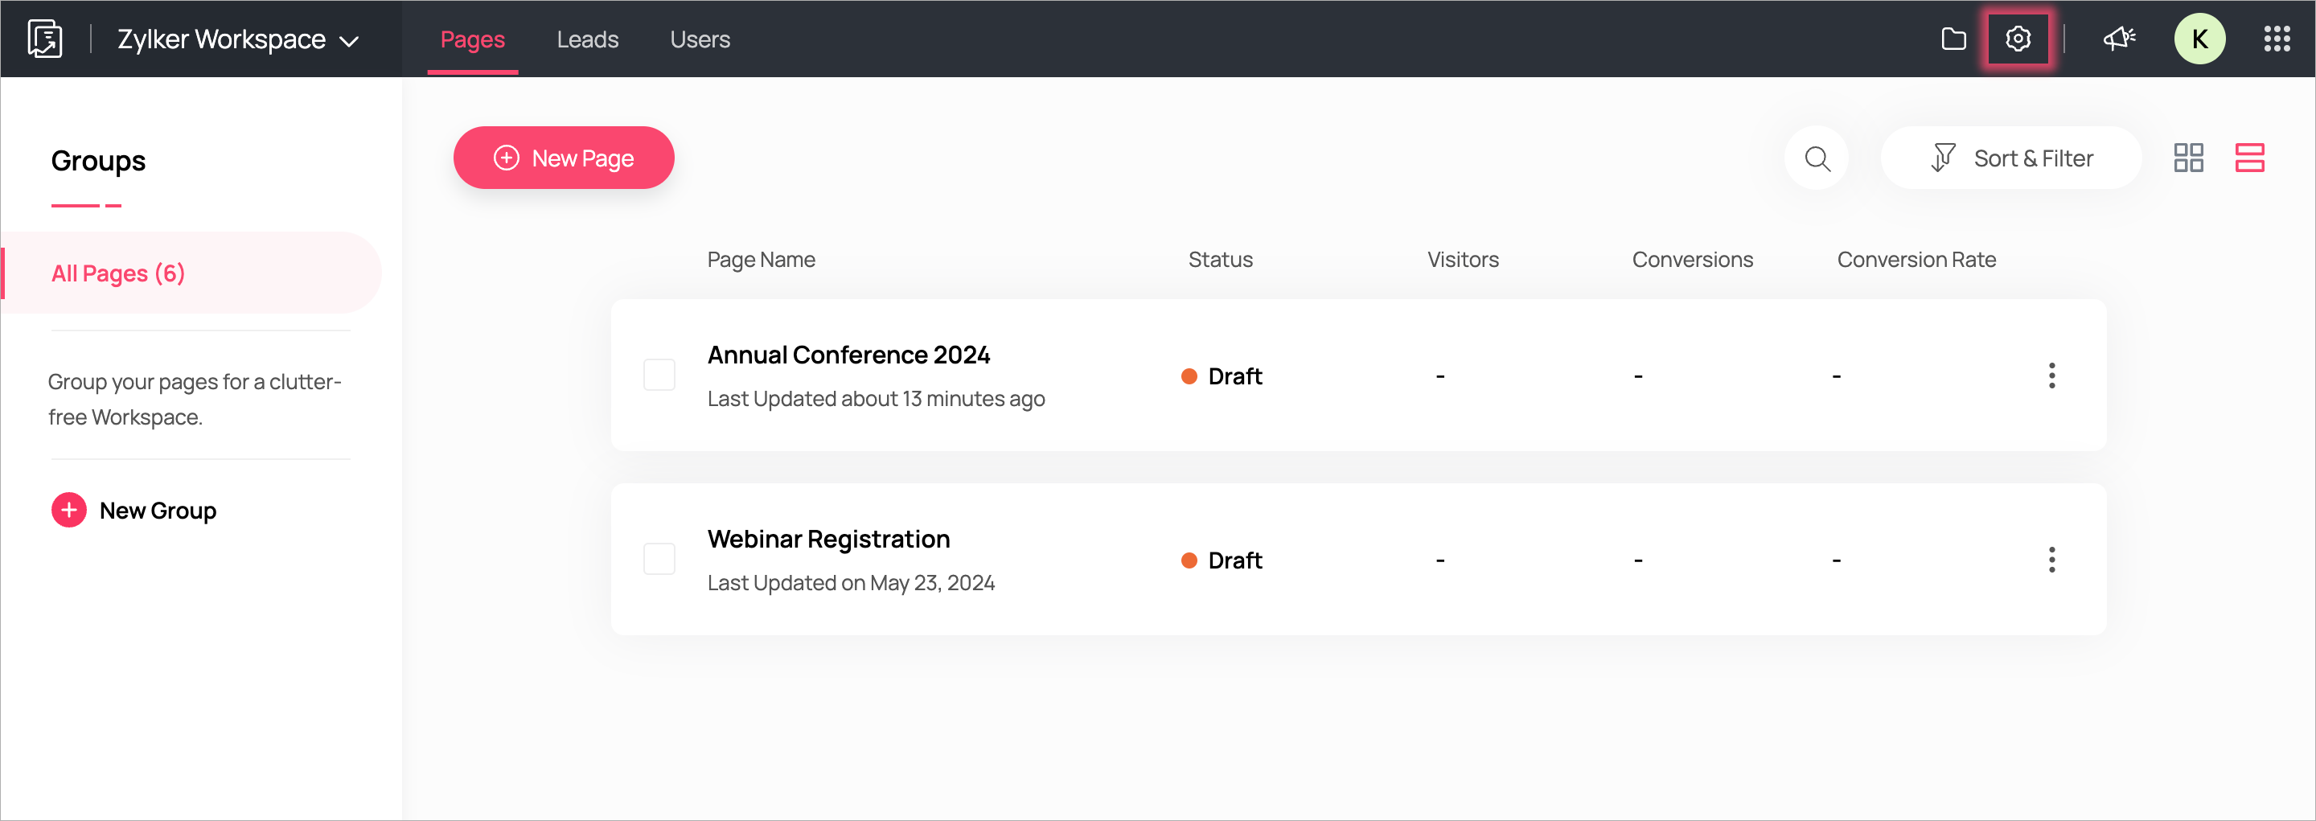
Task: Create a New Group
Action: tap(134, 511)
